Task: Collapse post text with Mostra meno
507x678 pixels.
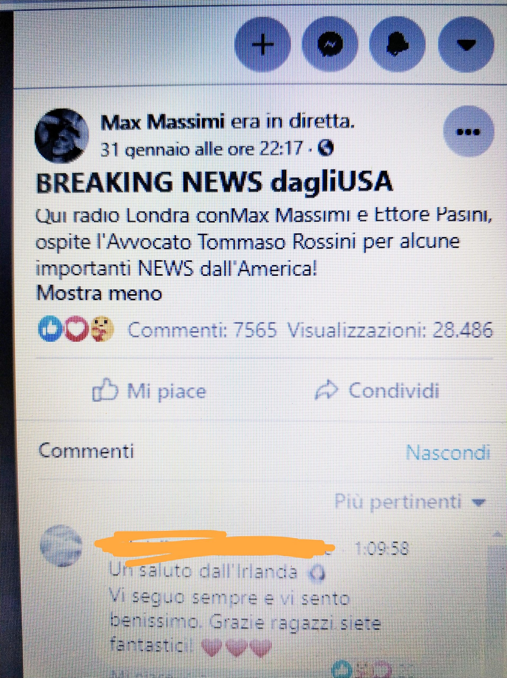Action: coord(99,293)
